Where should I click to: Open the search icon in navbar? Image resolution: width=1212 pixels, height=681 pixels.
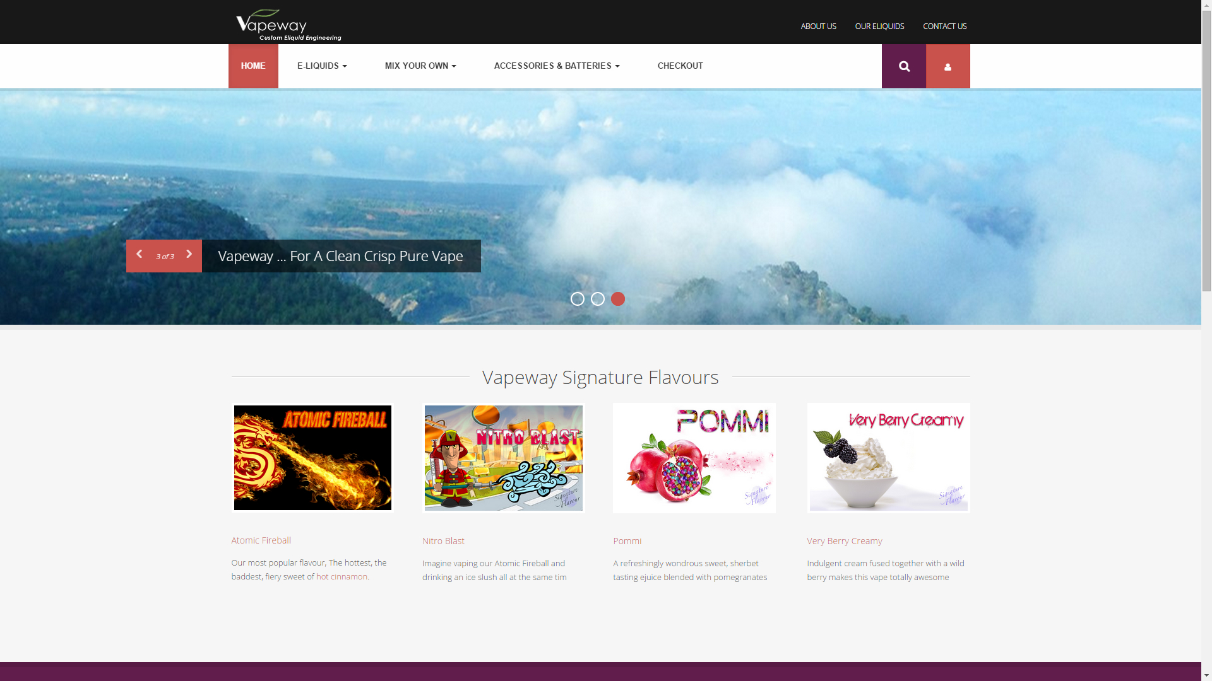tap(903, 66)
